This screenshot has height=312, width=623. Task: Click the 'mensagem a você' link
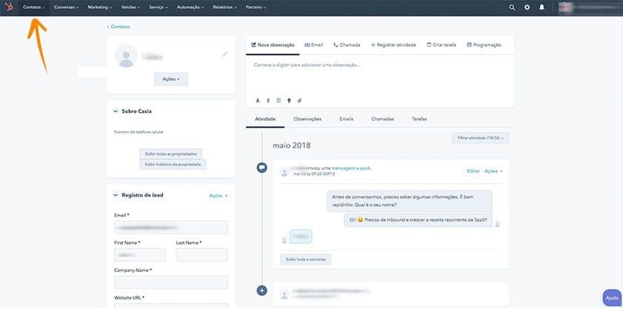[x=351, y=168]
